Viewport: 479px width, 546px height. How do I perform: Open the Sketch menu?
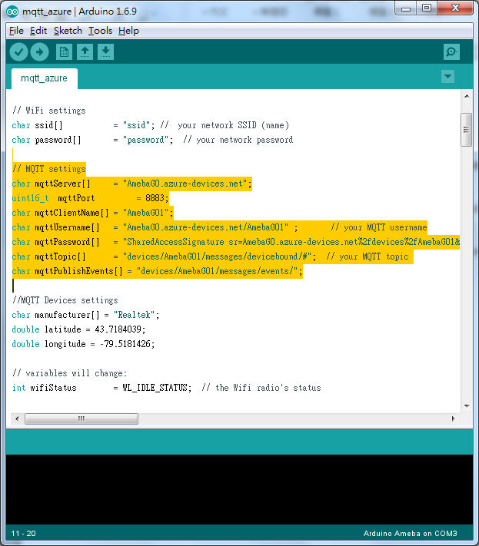click(68, 31)
